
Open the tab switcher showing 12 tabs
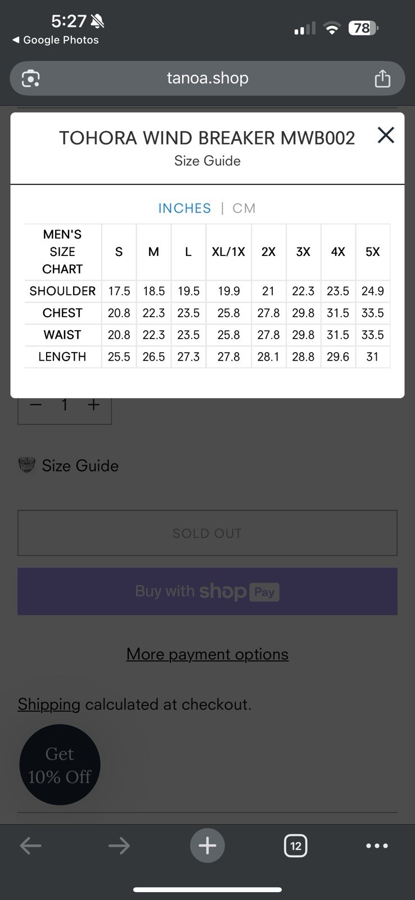click(x=296, y=845)
